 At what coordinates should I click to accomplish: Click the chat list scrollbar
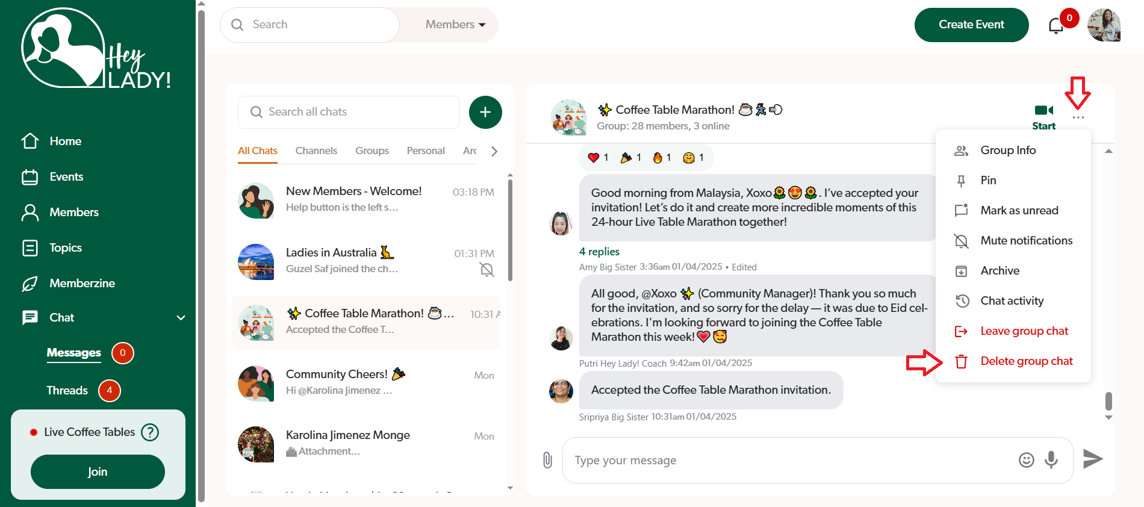(x=510, y=230)
